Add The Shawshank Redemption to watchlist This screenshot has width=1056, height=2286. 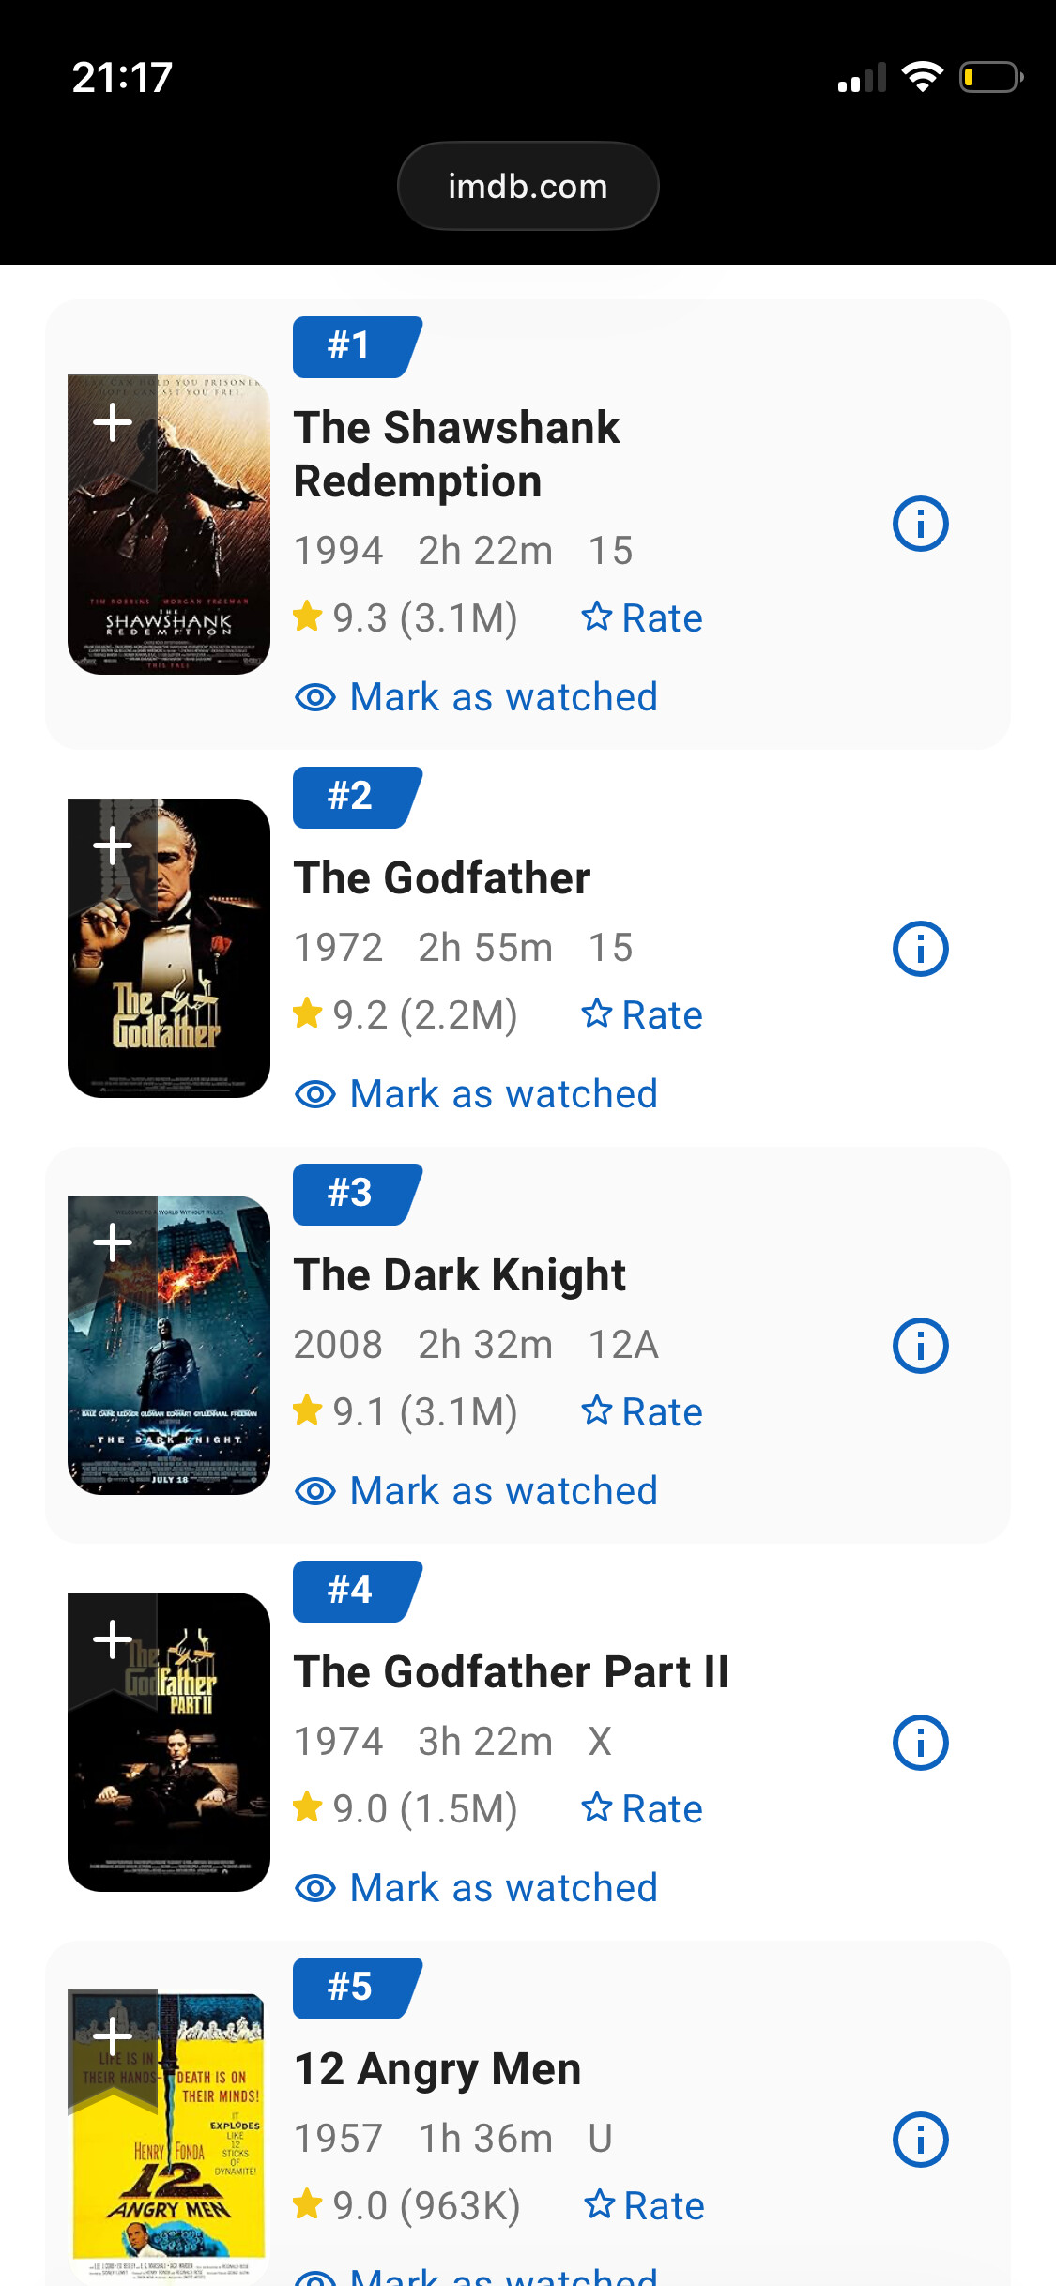pos(113,422)
